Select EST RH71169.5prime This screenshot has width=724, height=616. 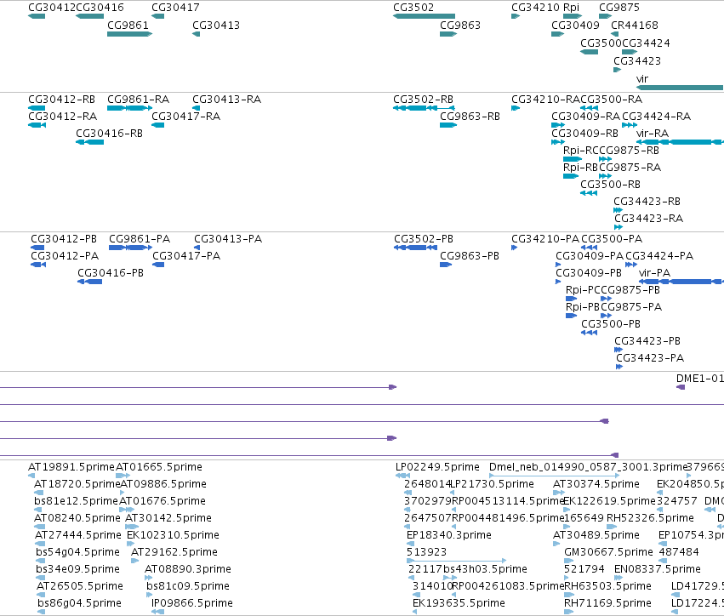tap(607, 603)
